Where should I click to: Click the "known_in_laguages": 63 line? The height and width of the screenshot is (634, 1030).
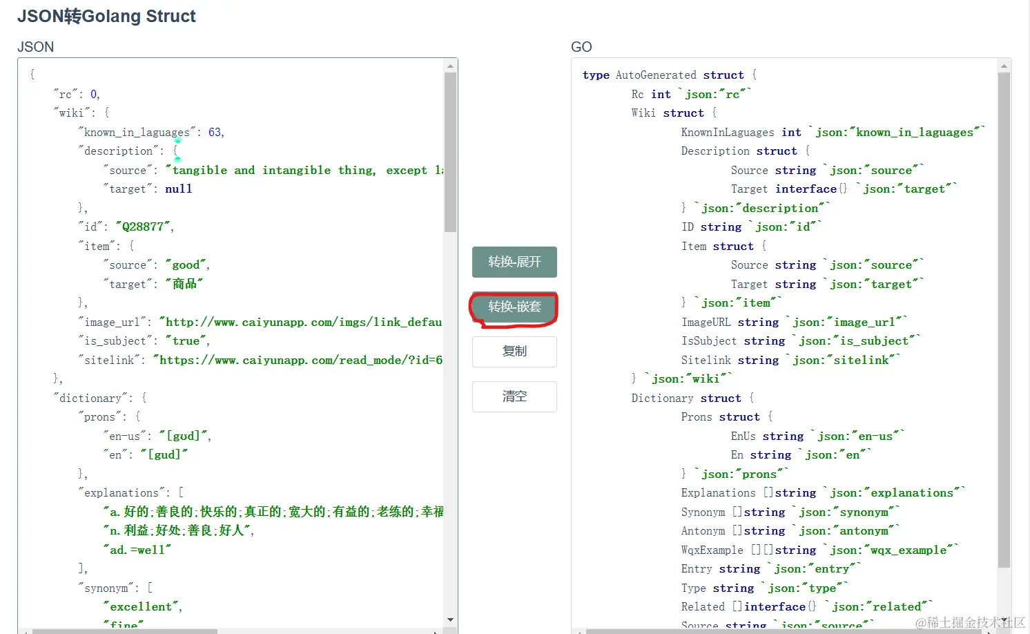(x=151, y=132)
